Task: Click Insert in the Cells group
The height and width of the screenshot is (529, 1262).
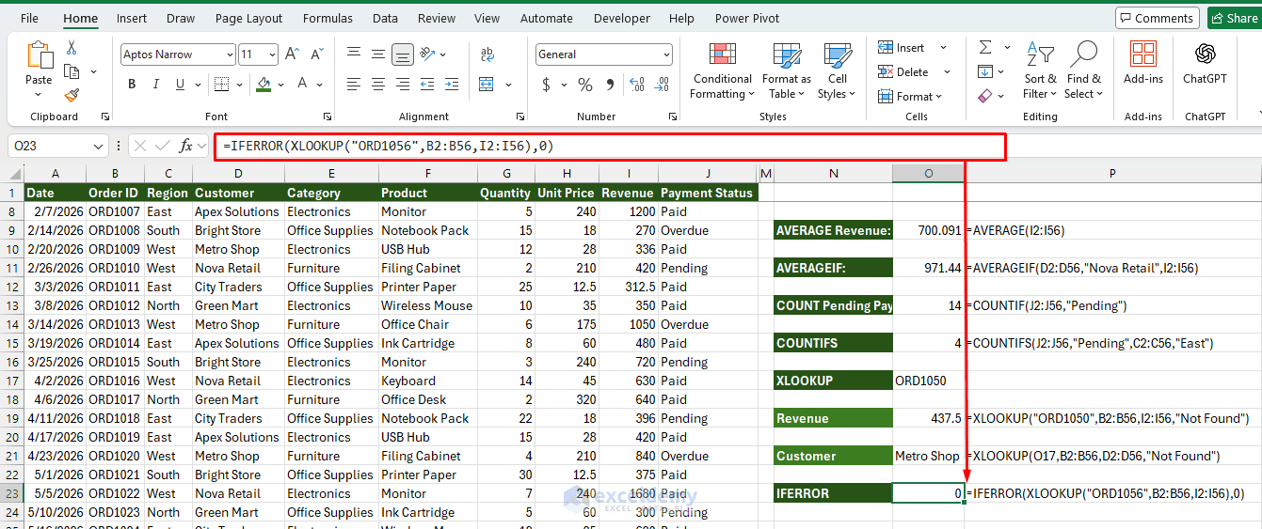Action: tap(902, 48)
